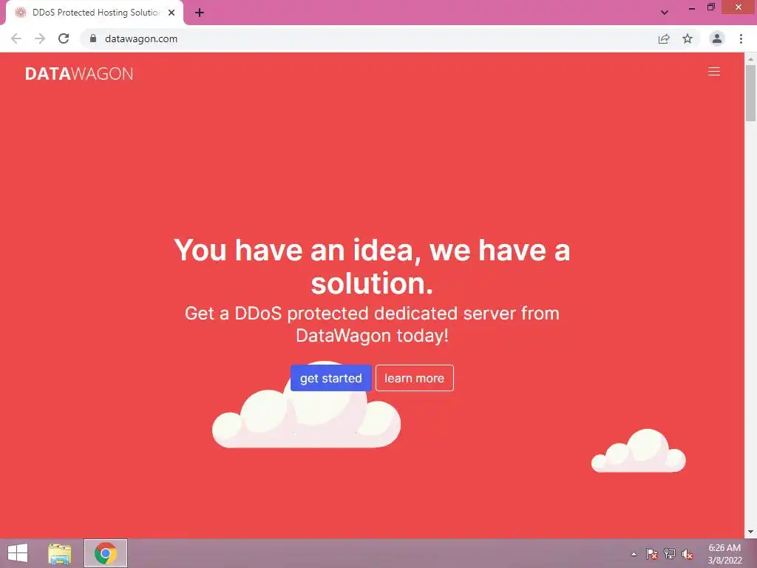Open File Explorer from taskbar

(59, 553)
